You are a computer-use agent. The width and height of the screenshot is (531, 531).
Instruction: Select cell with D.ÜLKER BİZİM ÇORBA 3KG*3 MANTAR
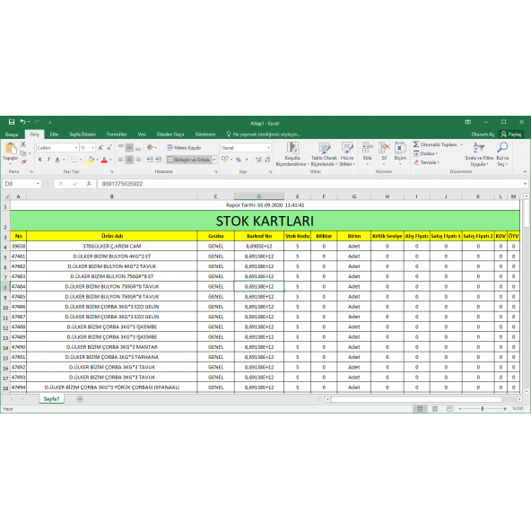coord(112,347)
